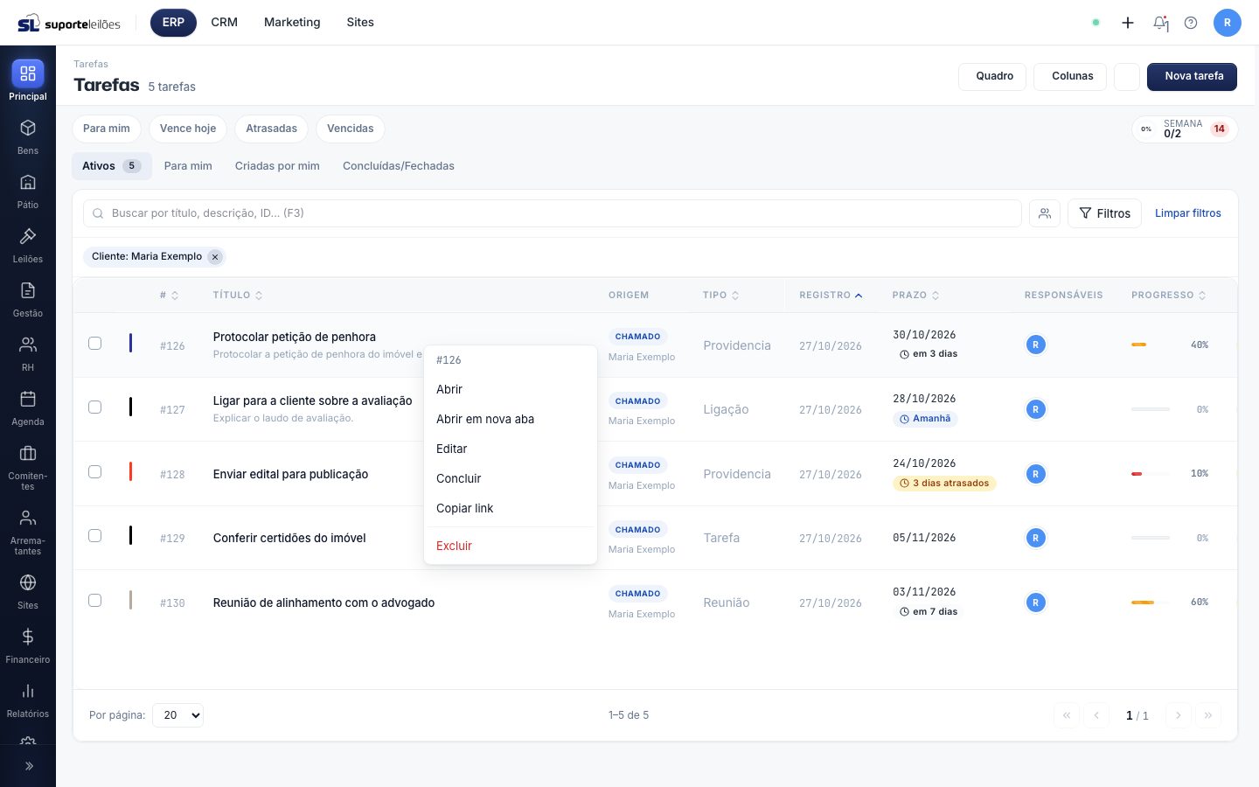1259x787 pixels.
Task: Choose Abrir em nova aba in context menu
Action: [511, 420]
